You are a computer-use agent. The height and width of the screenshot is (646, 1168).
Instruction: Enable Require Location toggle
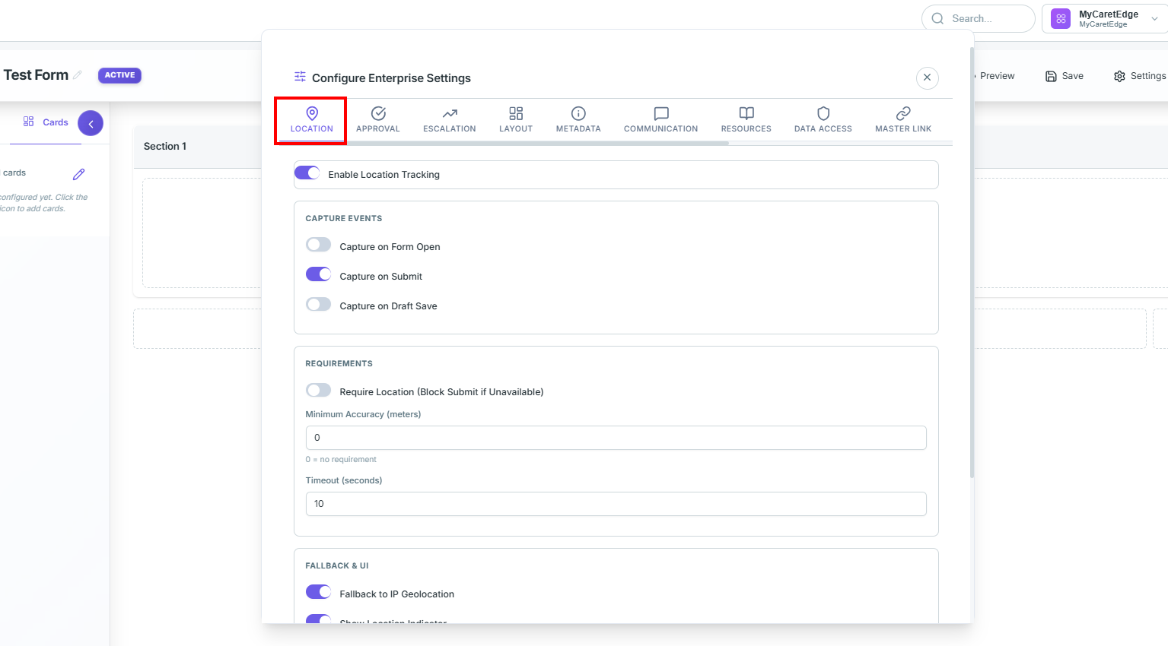(318, 390)
